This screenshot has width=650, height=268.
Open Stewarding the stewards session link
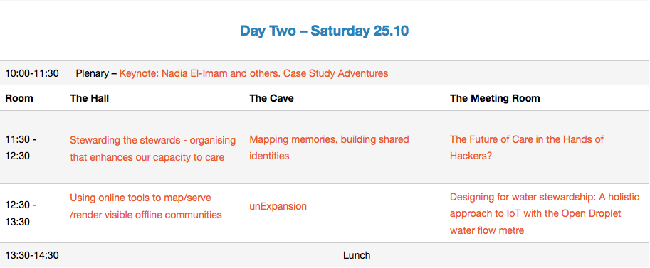point(152,149)
